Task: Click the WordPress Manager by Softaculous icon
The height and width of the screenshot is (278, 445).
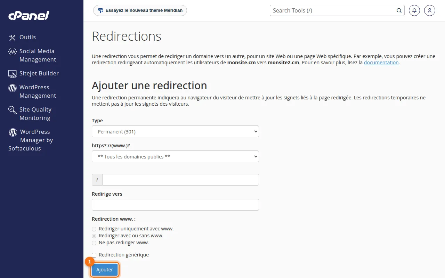Action: click(x=13, y=132)
